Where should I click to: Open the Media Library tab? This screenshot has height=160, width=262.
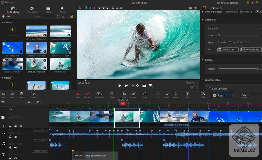pyautogui.click(x=13, y=10)
